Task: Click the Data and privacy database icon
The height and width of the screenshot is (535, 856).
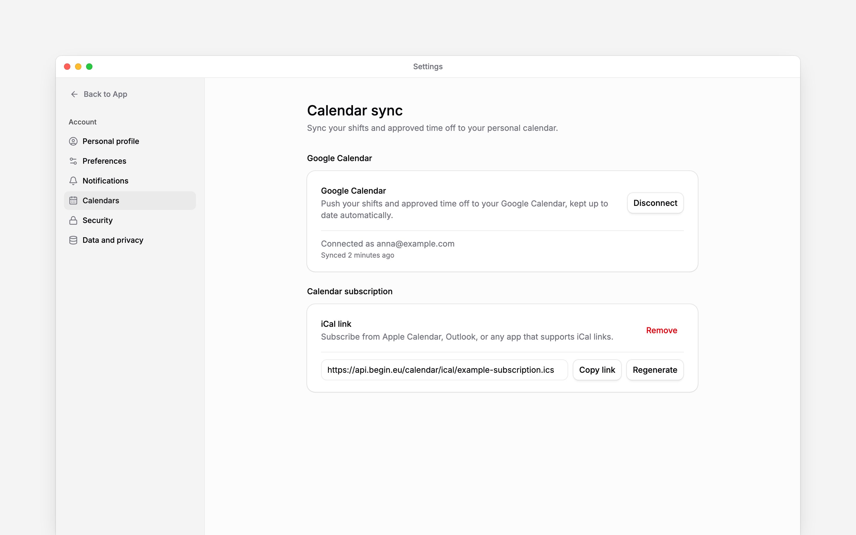Action: pos(73,240)
